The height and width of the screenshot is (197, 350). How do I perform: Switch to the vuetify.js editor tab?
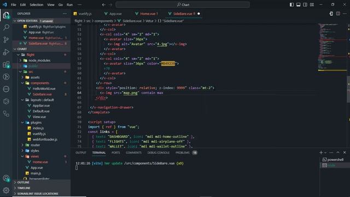(x=83, y=14)
